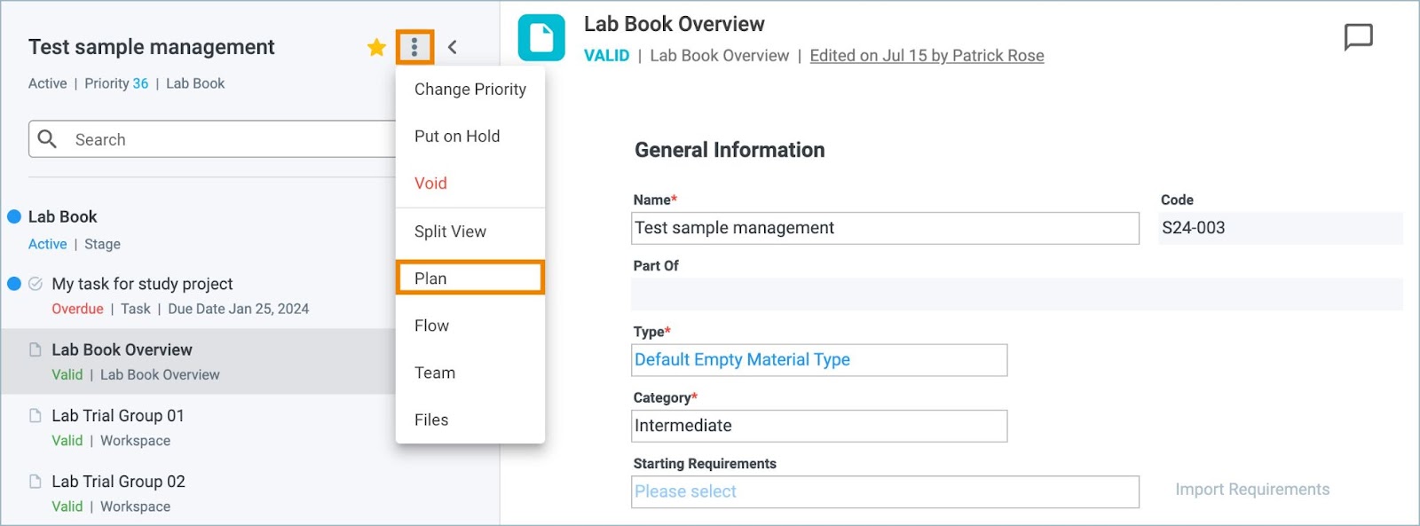This screenshot has width=1420, height=526.
Task: Click the Import Requirements link
Action: click(x=1252, y=490)
